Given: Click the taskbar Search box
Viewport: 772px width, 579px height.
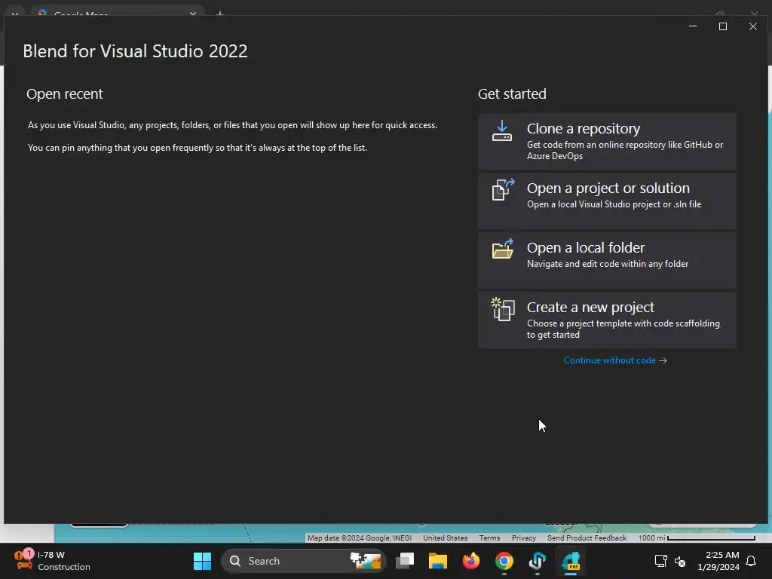Looking at the screenshot, I should click(x=304, y=561).
